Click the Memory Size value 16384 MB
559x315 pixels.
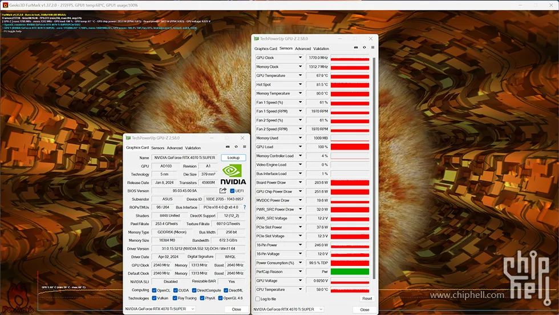click(167, 240)
